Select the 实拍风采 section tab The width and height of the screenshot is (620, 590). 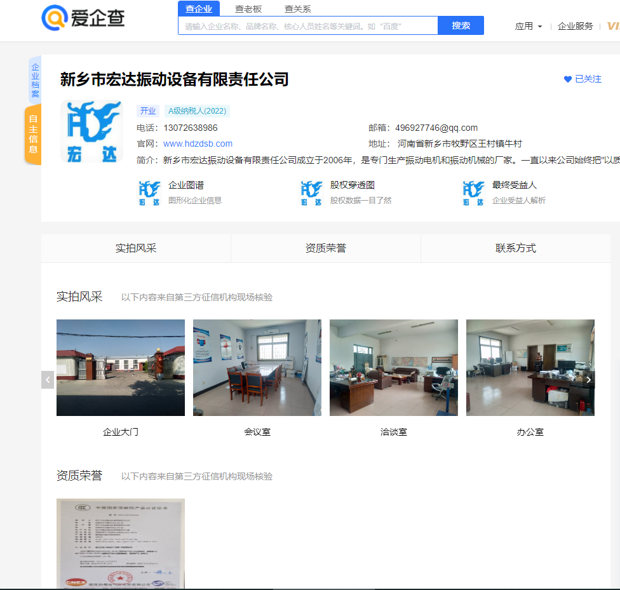click(x=135, y=248)
